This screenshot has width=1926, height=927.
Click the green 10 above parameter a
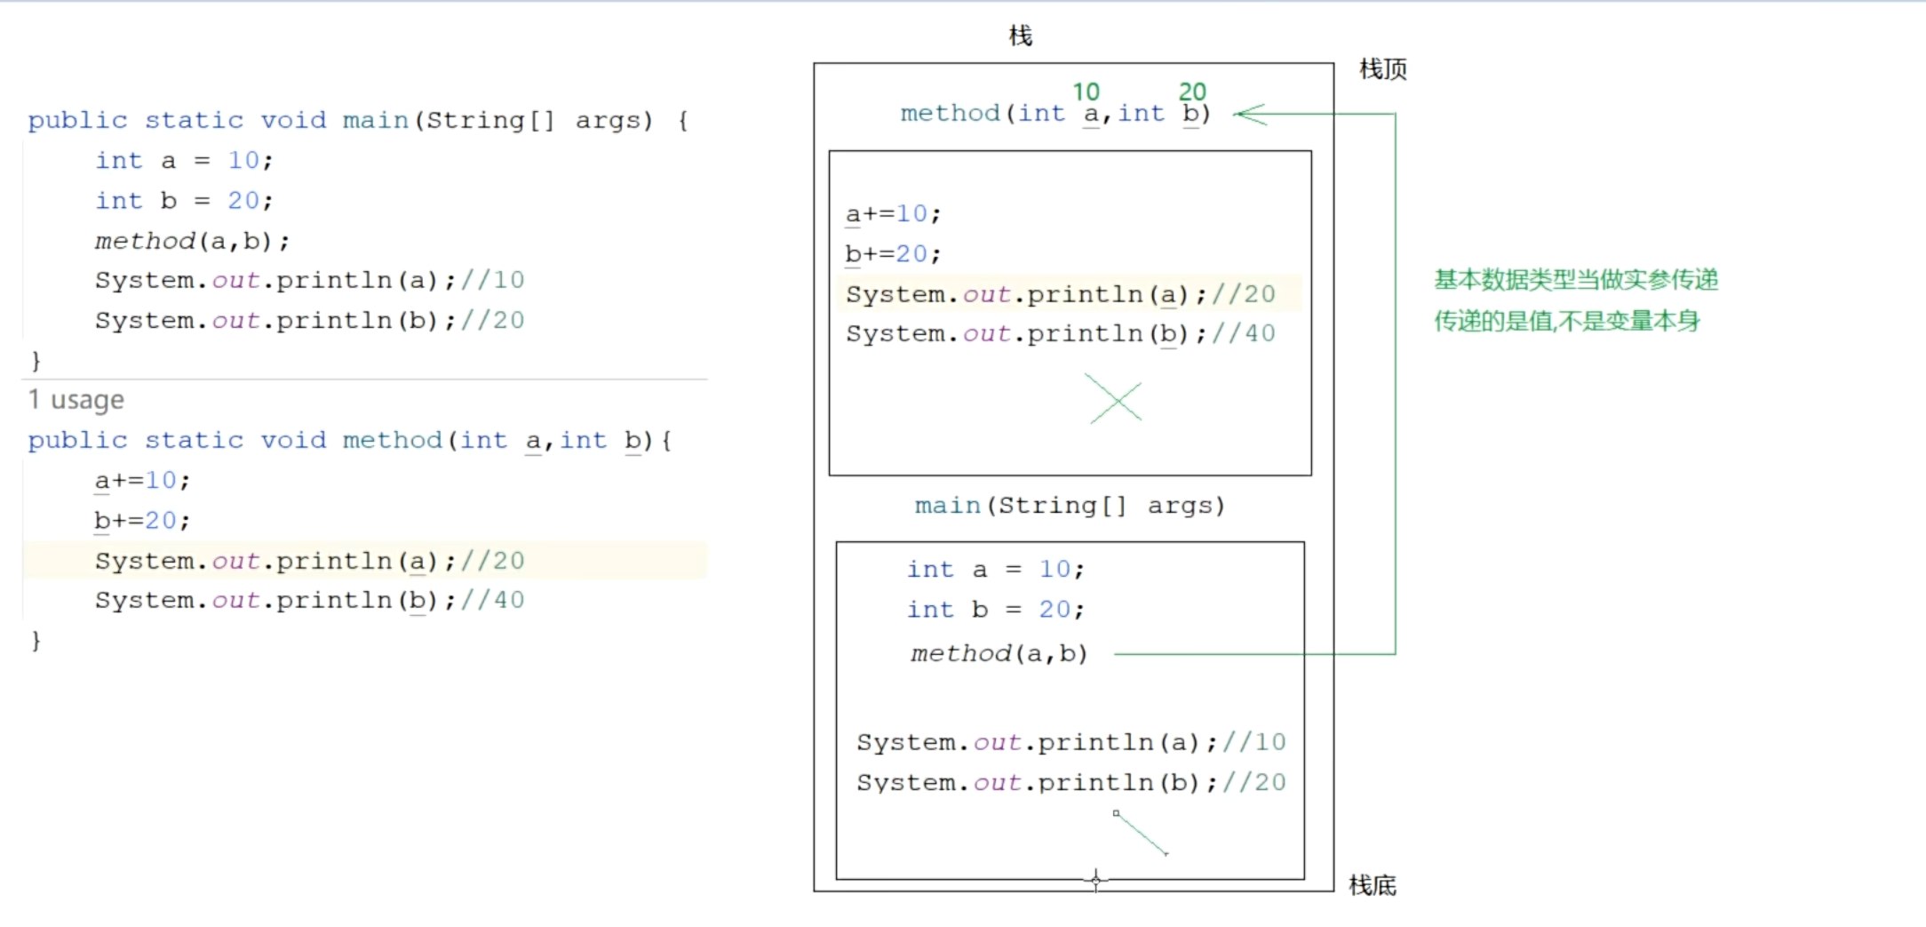(1086, 92)
